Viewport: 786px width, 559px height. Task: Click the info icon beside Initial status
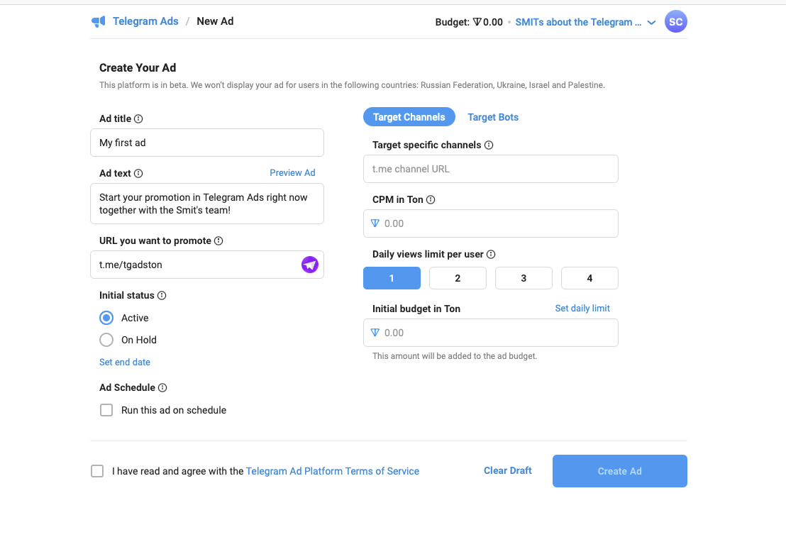pos(162,295)
